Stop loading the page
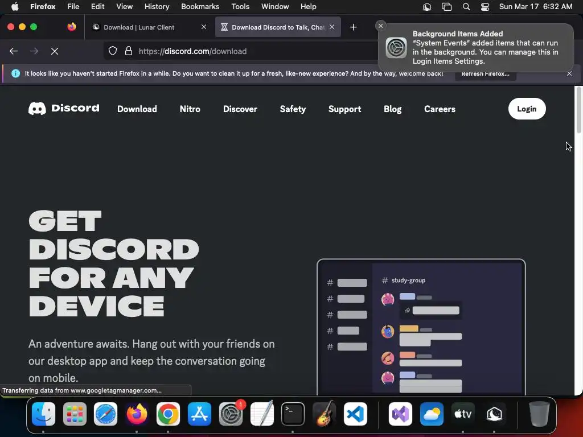Viewport: 583px width, 437px height. click(x=55, y=51)
